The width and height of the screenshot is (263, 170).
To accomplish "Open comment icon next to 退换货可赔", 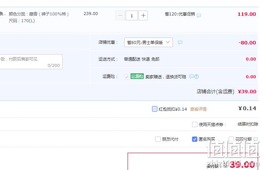I will click(x=191, y=77).
